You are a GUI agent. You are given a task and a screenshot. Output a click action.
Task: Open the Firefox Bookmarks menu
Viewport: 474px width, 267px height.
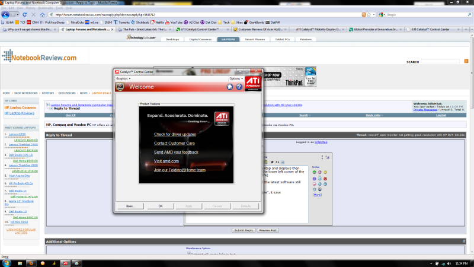[46, 8]
